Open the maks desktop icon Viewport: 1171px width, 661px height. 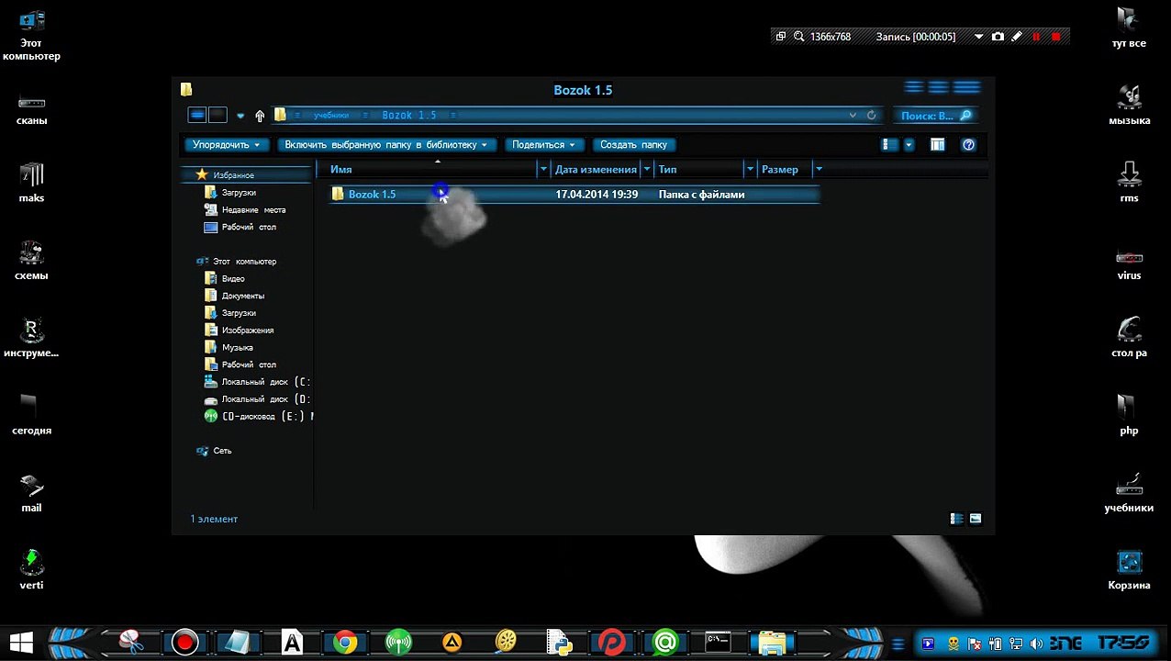(31, 183)
